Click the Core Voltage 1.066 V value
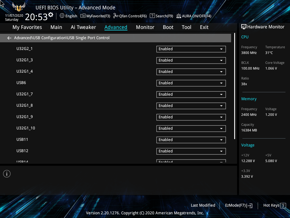This screenshot has height=218, width=290. point(271,68)
